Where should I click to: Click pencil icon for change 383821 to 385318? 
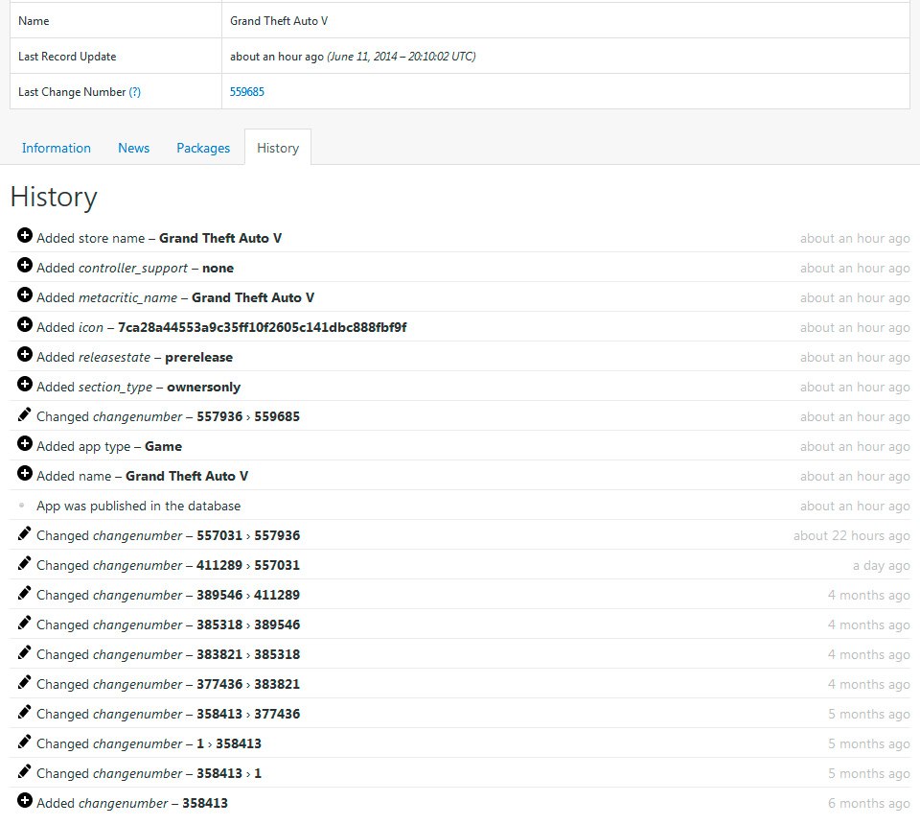click(x=24, y=652)
